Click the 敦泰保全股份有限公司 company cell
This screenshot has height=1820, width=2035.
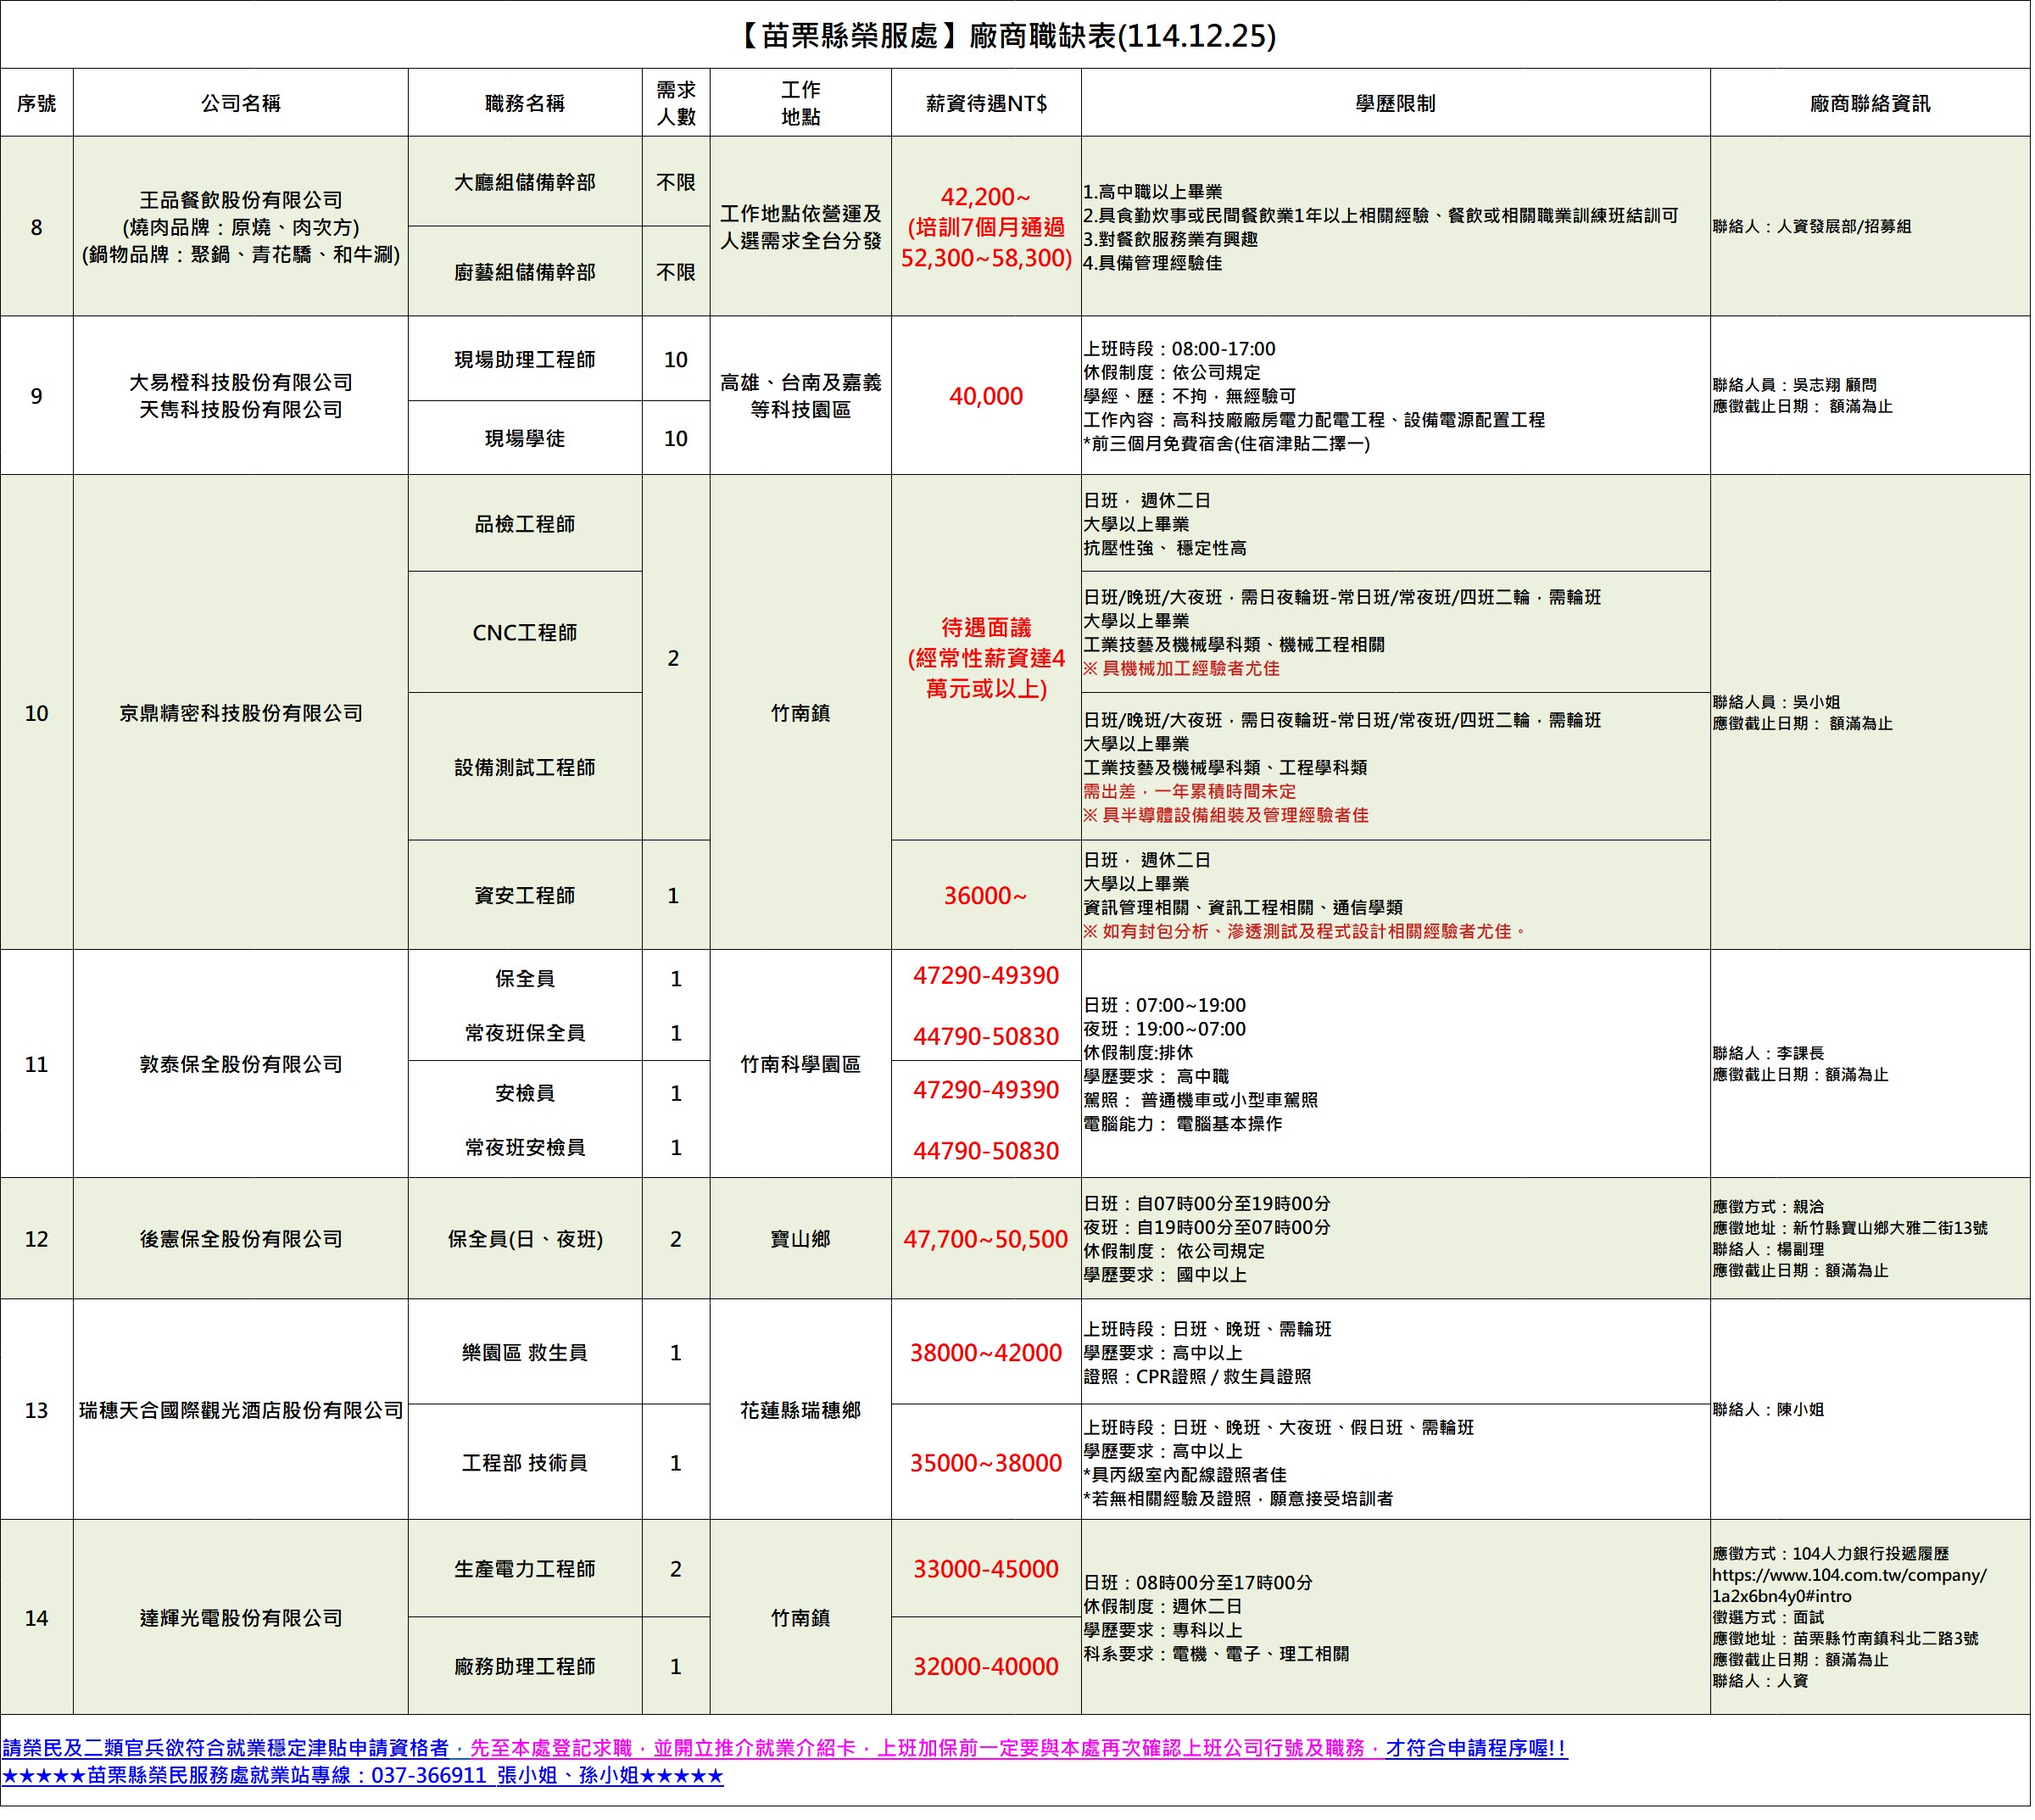pos(240,1066)
